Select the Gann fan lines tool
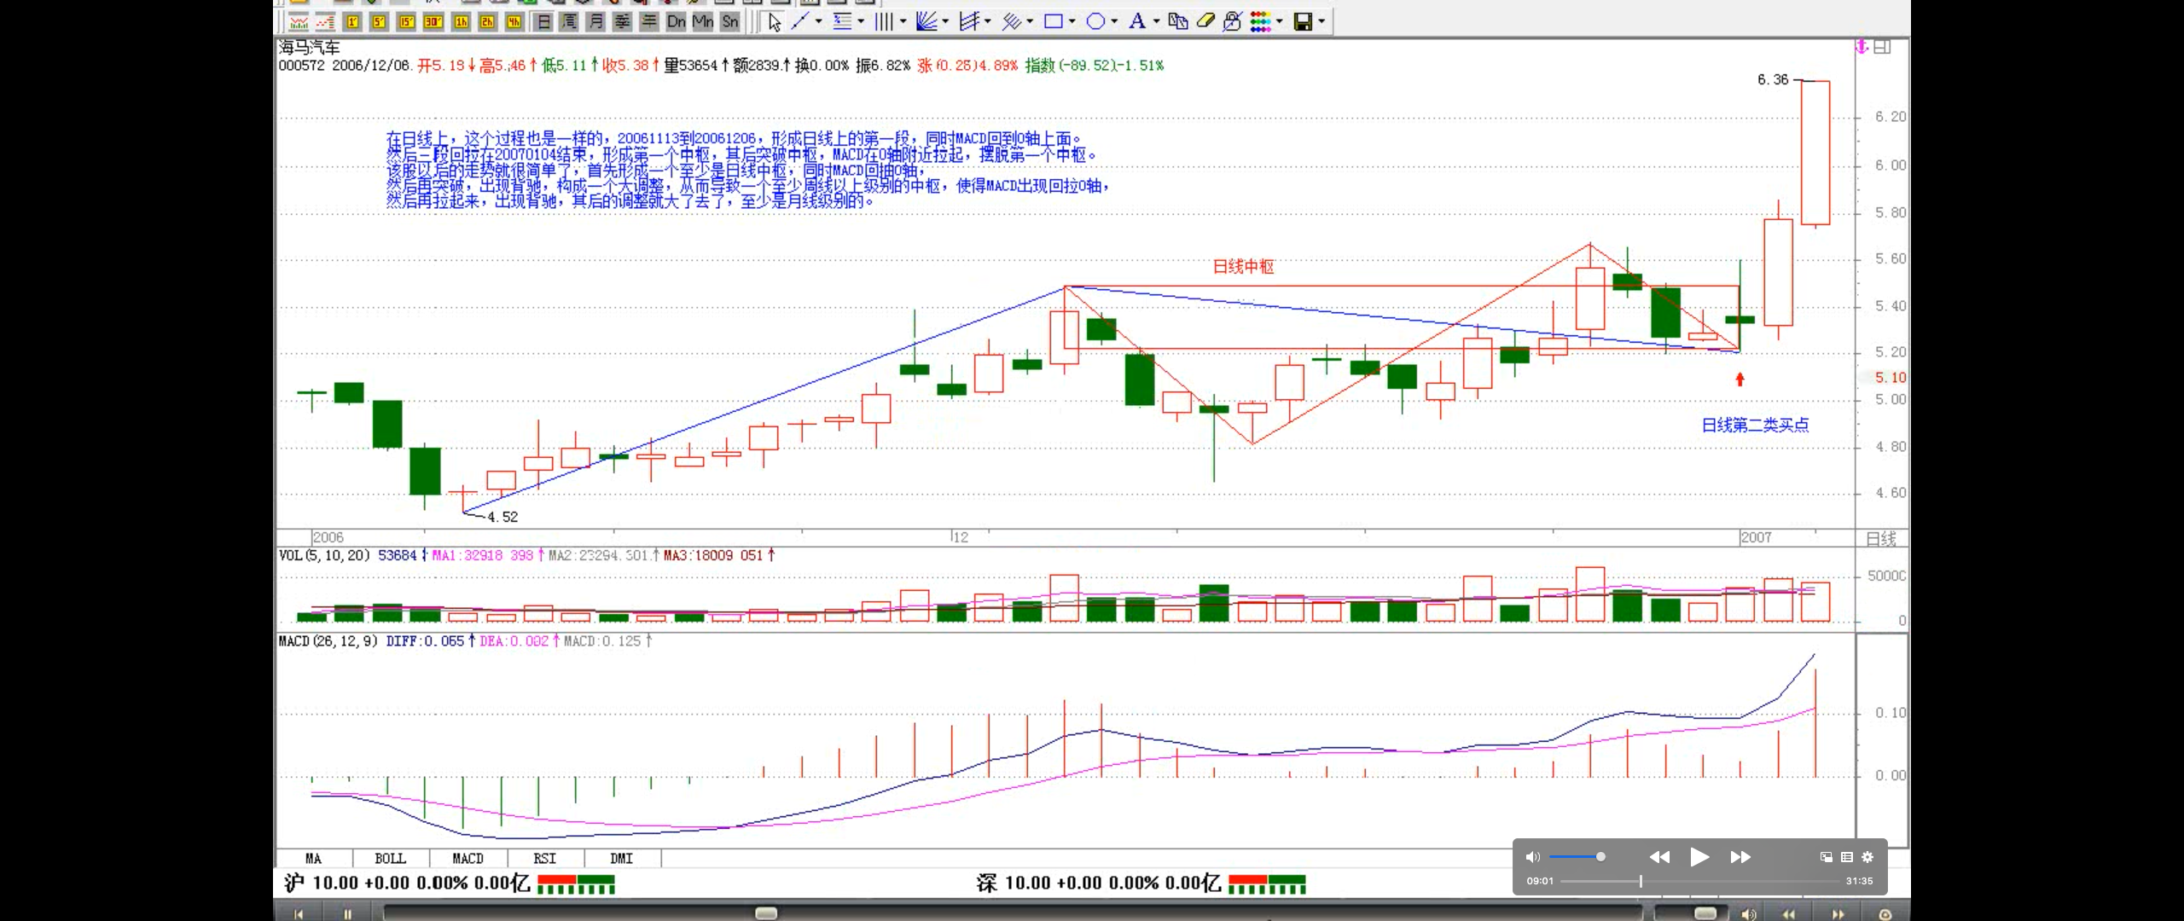Image resolution: width=2184 pixels, height=921 pixels. click(x=926, y=22)
